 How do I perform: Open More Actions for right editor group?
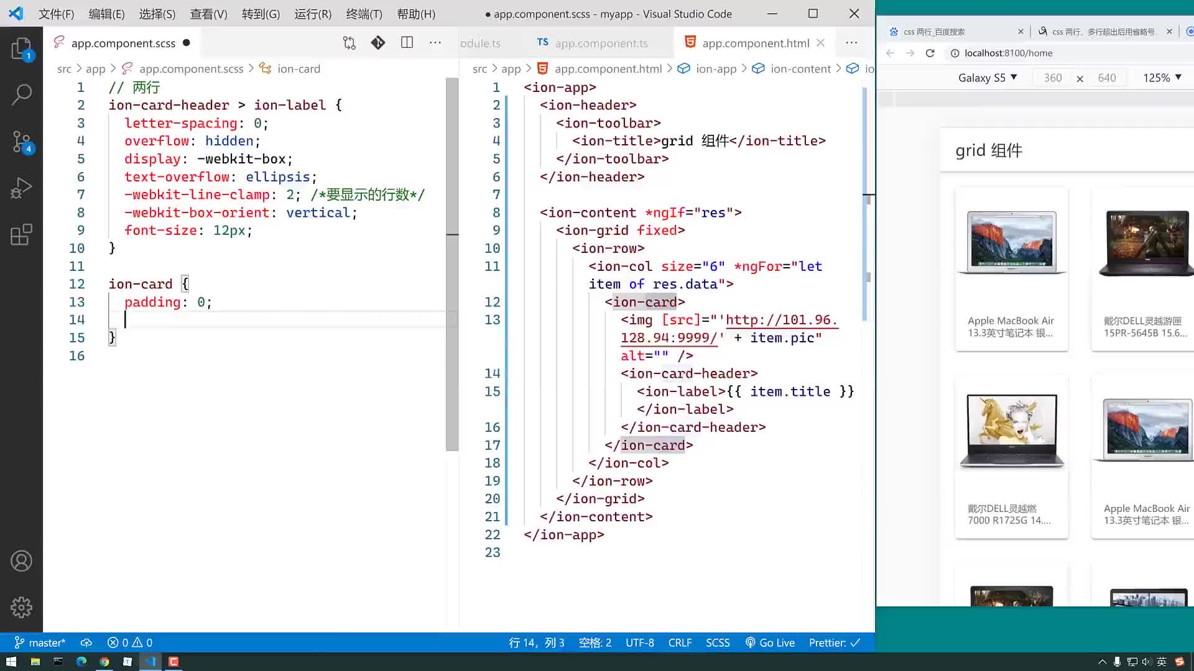pos(851,43)
